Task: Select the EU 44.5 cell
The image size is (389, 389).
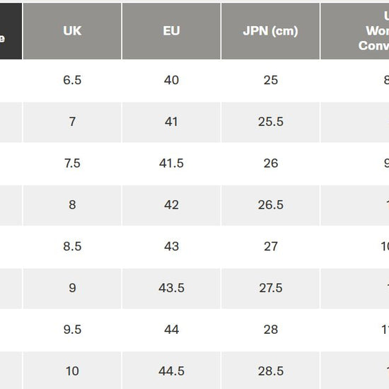Action: pos(171,370)
